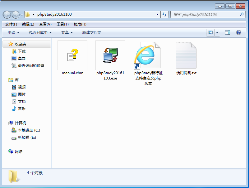Click the 使用说明.txt file name label
This screenshot has height=188, width=249.
[x=186, y=73]
